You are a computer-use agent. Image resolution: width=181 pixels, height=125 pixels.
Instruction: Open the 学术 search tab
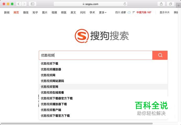tap(92, 12)
